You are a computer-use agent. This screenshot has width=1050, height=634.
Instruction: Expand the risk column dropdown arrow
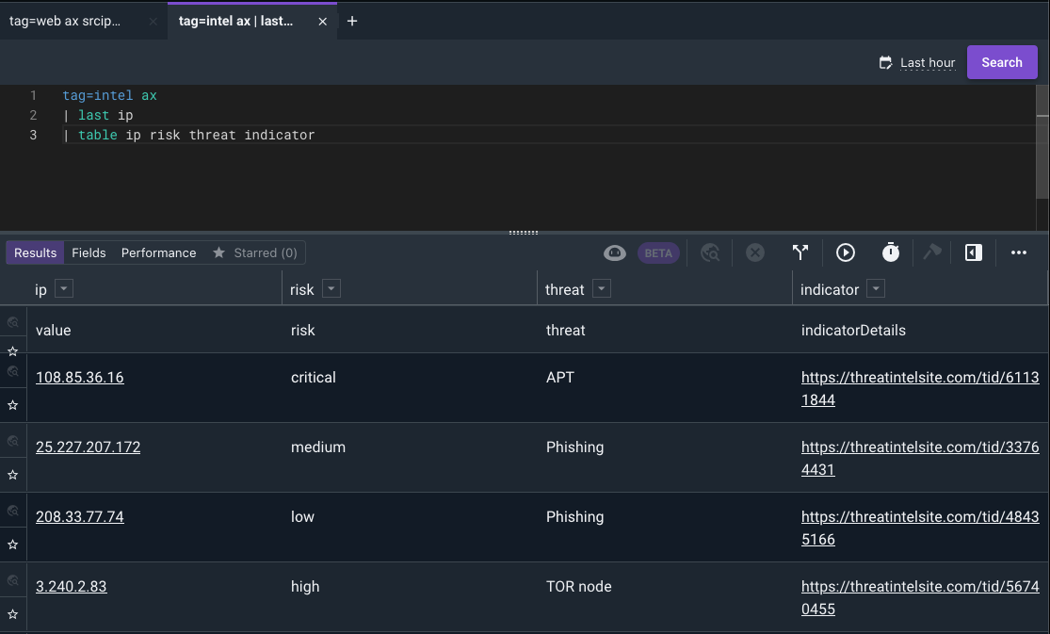click(x=331, y=289)
